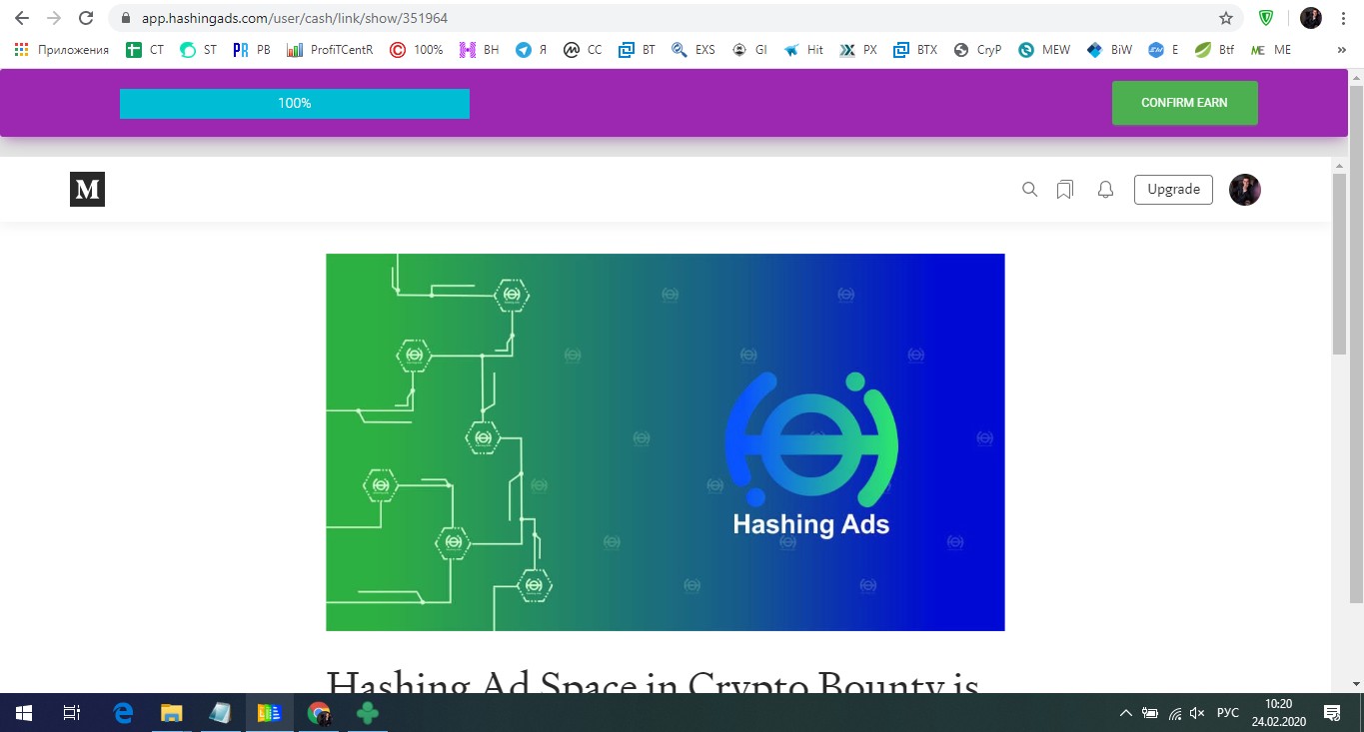
Task: Open the volume control in system tray
Action: tap(1198, 713)
